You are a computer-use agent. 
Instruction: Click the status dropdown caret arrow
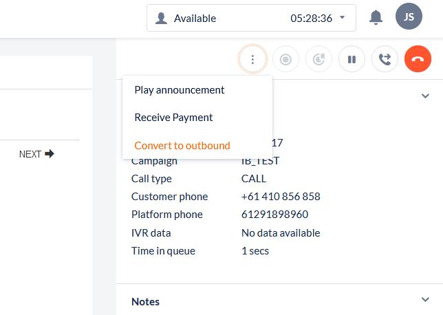(x=343, y=17)
